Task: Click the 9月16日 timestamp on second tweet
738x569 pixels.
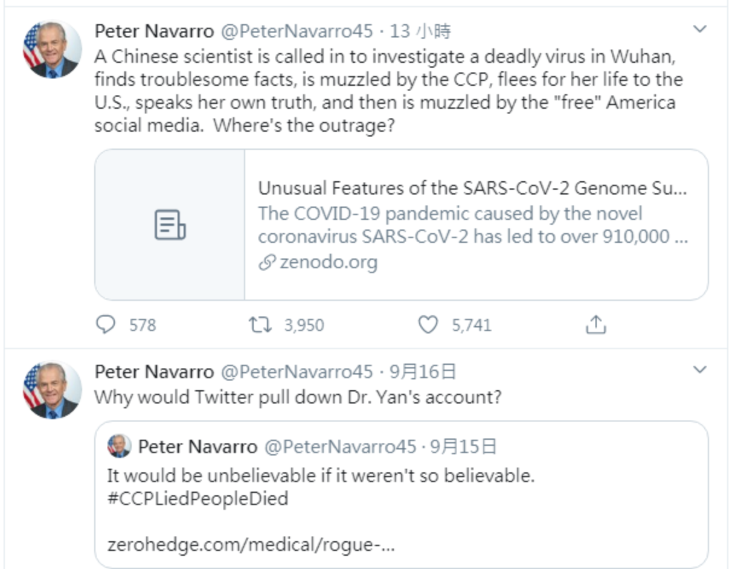Action: (422, 371)
